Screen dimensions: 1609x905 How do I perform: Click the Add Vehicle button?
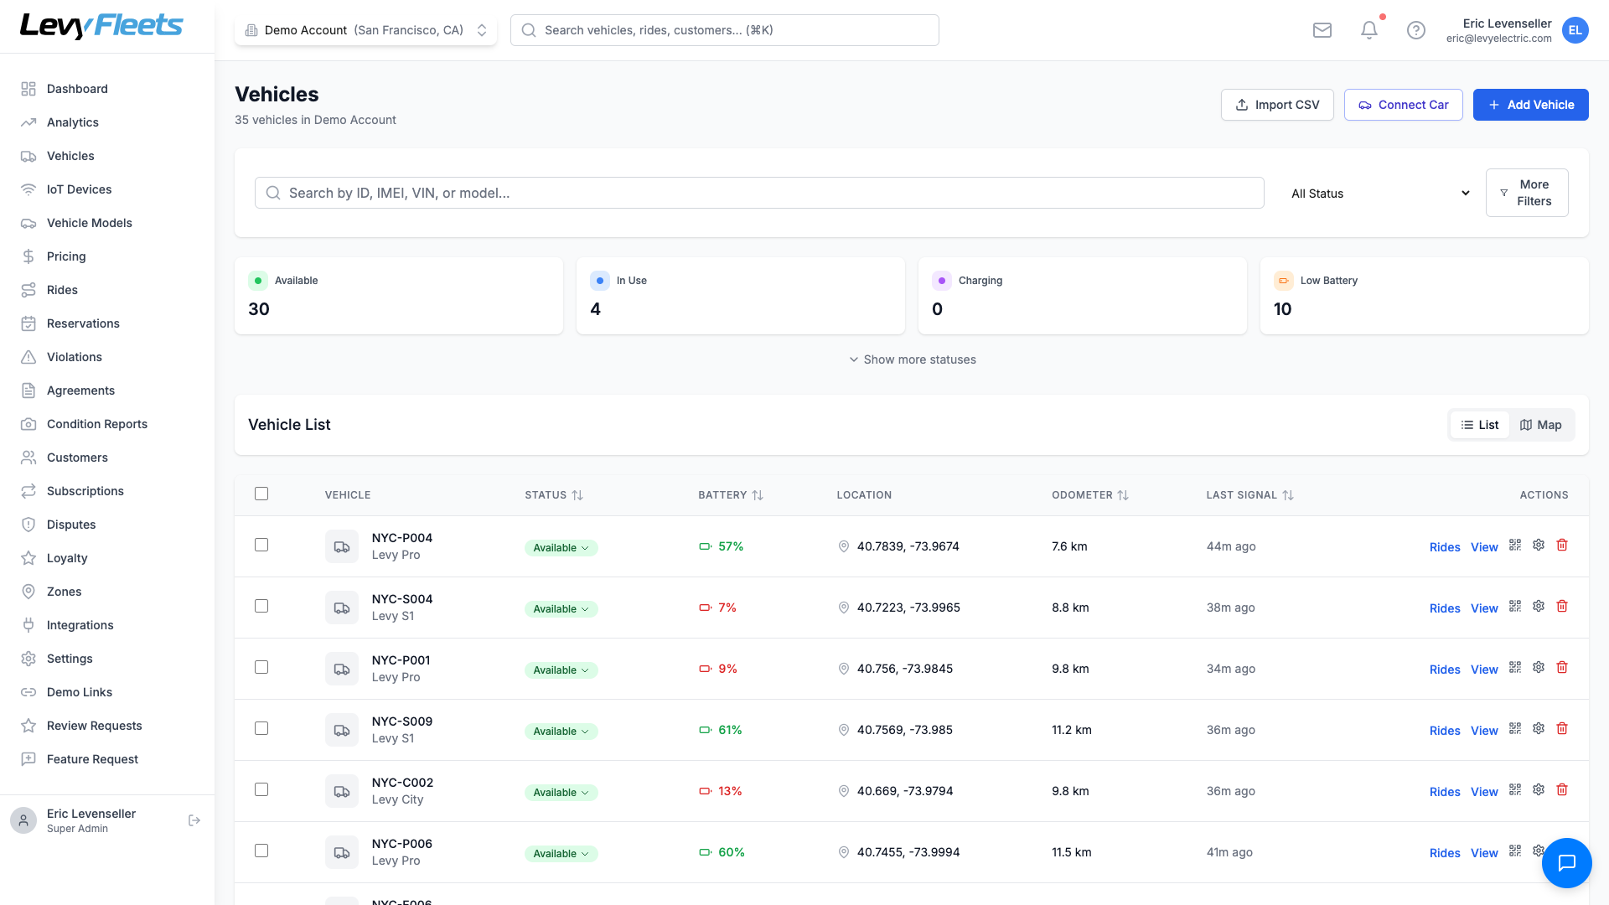[x=1530, y=105]
